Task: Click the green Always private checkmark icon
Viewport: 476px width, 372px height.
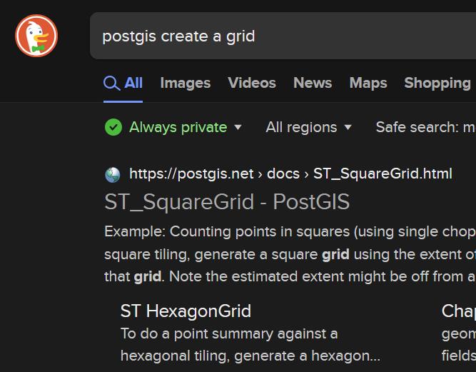Action: point(113,127)
